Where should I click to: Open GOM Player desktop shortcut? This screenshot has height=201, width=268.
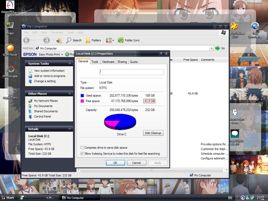(10, 49)
